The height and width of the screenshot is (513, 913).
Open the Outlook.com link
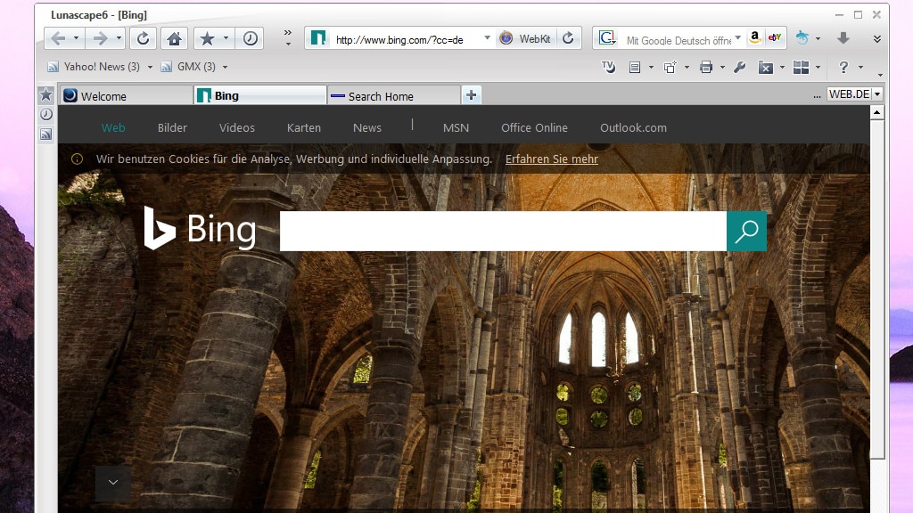(x=634, y=128)
